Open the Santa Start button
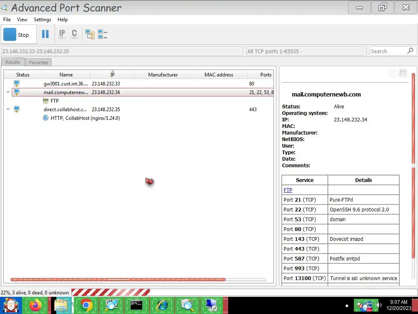This screenshot has width=418, height=314. pyautogui.click(x=11, y=305)
